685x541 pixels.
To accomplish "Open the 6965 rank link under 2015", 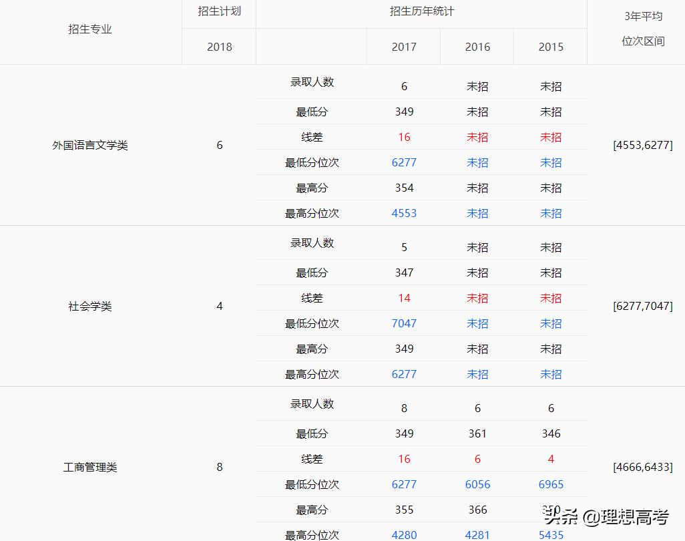I will click(550, 484).
